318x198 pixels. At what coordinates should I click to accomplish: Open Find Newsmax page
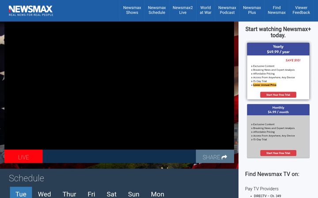pyautogui.click(x=276, y=10)
